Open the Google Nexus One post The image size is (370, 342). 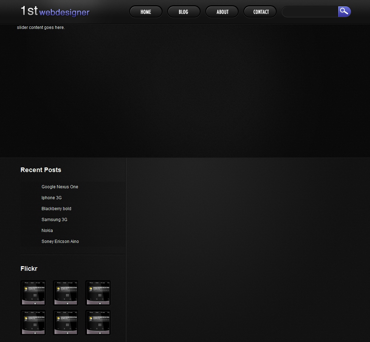(60, 187)
